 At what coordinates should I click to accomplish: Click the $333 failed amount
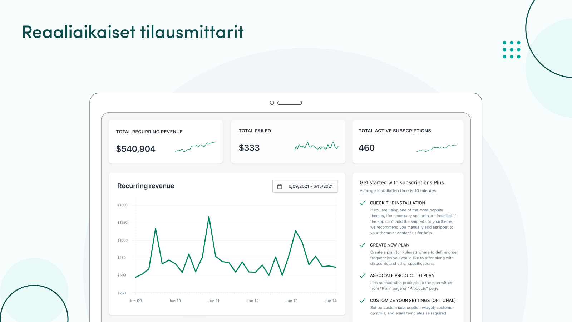click(x=249, y=148)
